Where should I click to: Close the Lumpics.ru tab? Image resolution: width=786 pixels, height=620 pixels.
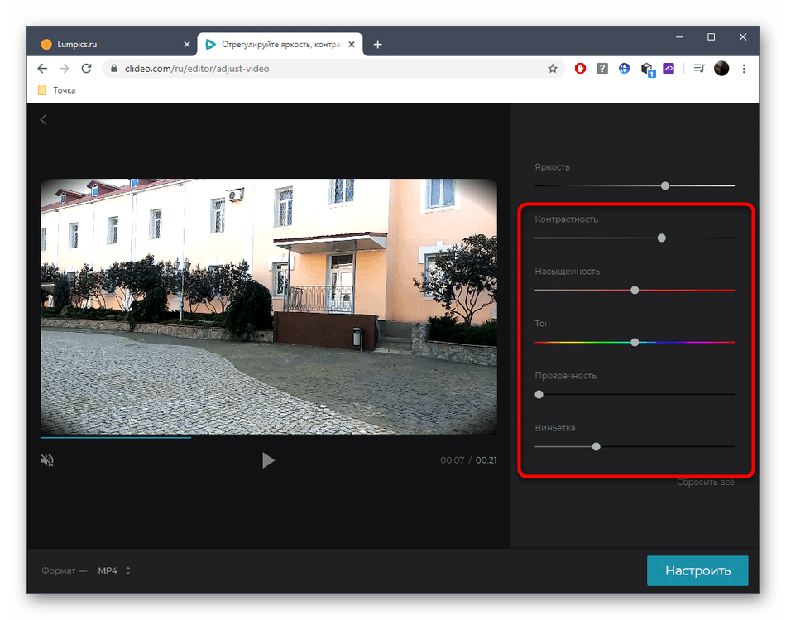186,44
